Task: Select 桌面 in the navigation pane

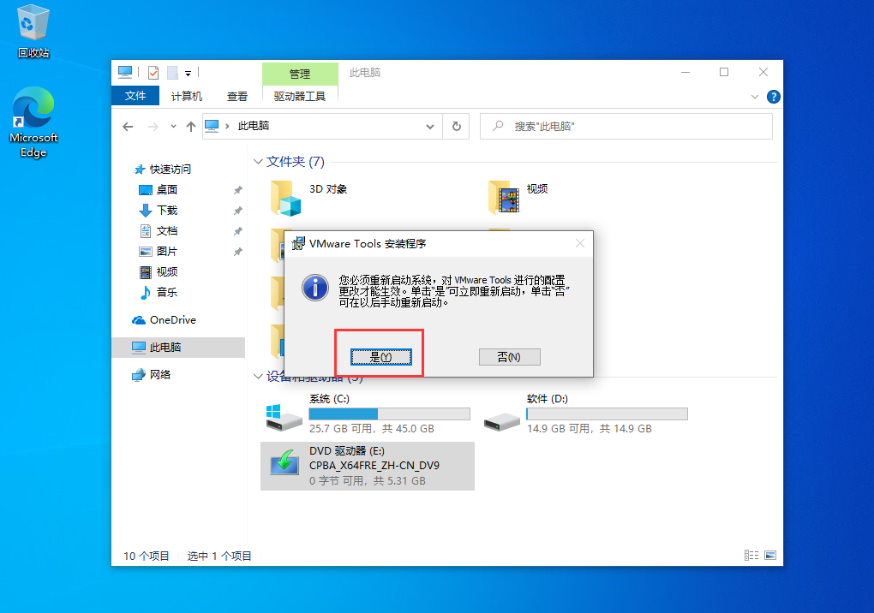Action: click(167, 190)
